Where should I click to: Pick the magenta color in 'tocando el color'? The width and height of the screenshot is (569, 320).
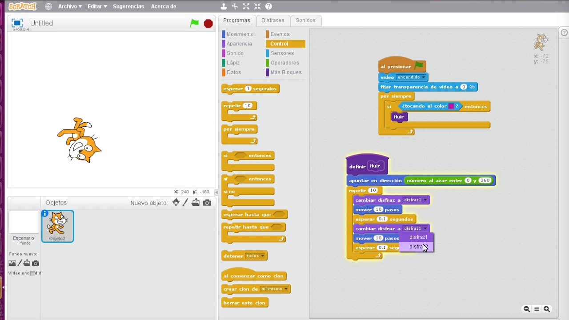(x=451, y=106)
